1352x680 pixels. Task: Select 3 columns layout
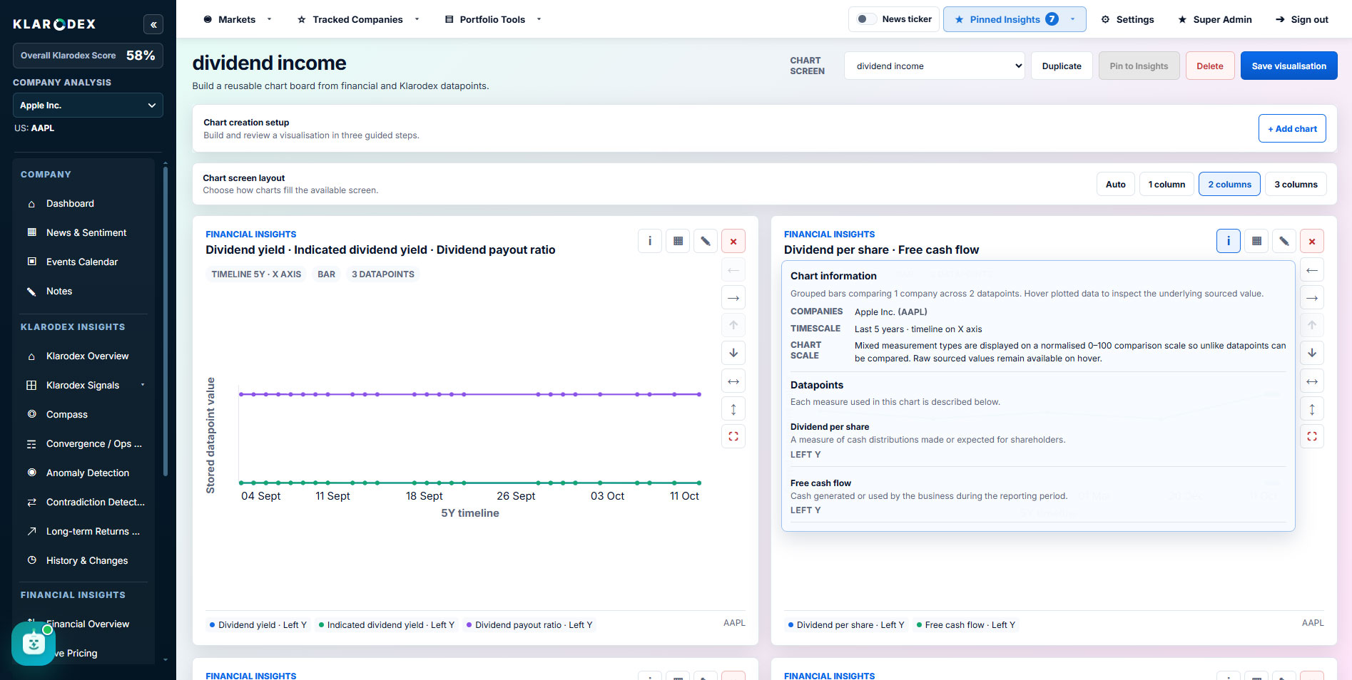click(1296, 184)
